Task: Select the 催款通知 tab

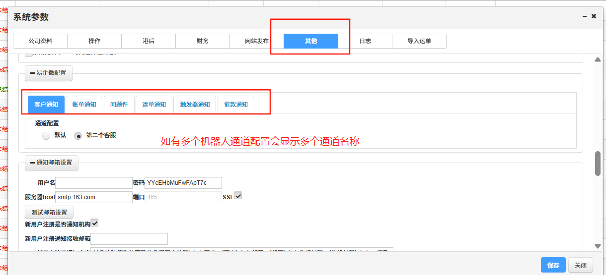Action: point(236,105)
